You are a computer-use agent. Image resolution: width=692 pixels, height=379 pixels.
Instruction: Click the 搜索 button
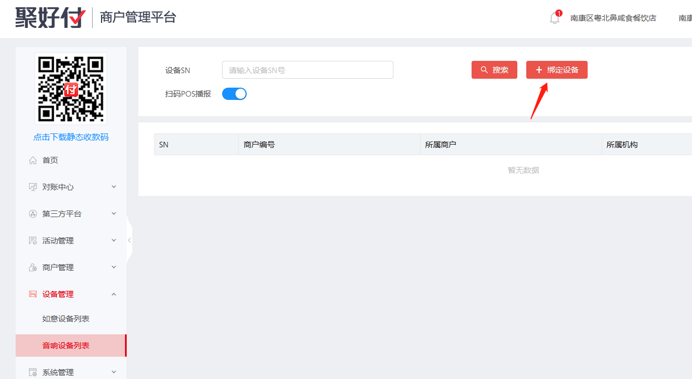[x=494, y=70]
